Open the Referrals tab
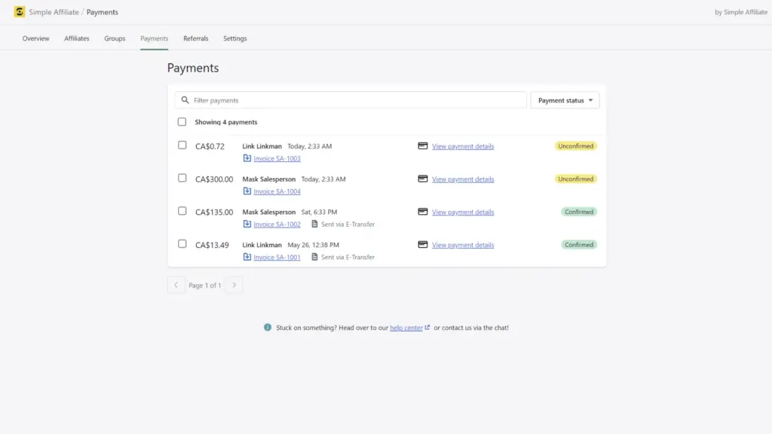The width and height of the screenshot is (772, 434). pos(195,38)
